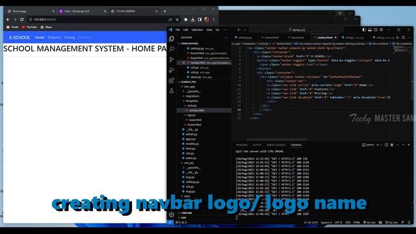The width and height of the screenshot is (416, 234).
Task: Switch to settings.py editor tab
Action: 244,38
